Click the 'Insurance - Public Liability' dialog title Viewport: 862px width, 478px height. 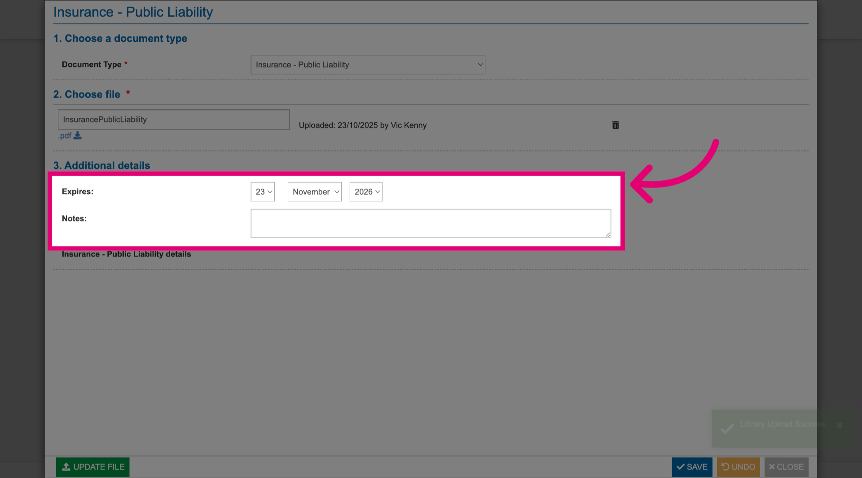point(133,12)
